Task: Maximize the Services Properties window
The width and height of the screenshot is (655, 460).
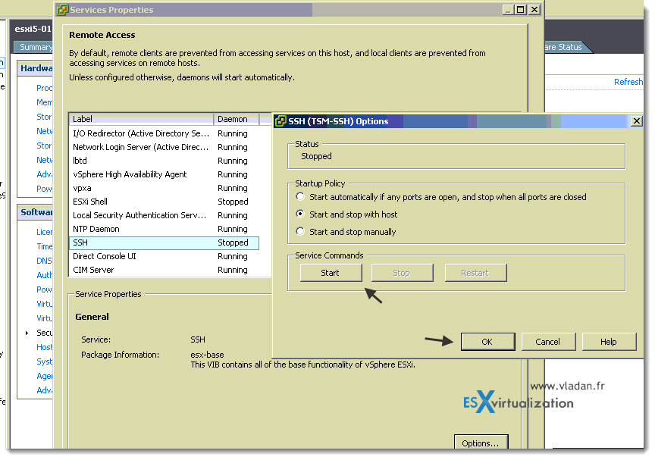Action: point(521,10)
